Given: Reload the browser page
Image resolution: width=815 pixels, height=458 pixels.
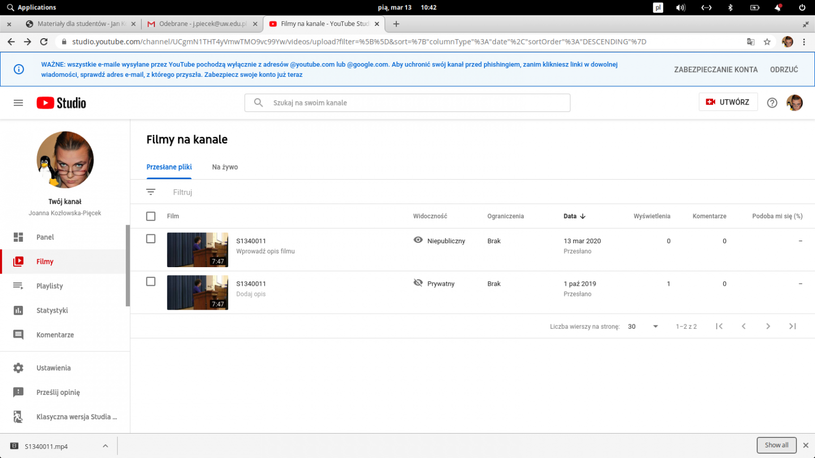Looking at the screenshot, I should point(44,42).
